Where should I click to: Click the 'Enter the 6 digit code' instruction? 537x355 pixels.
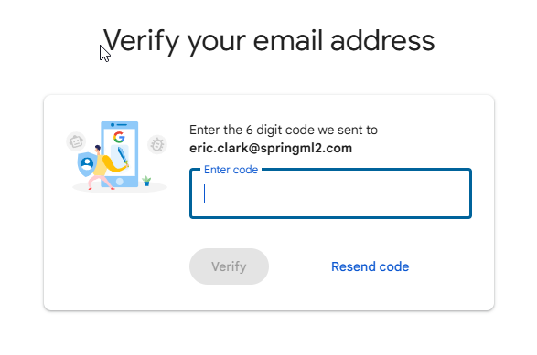[284, 130]
